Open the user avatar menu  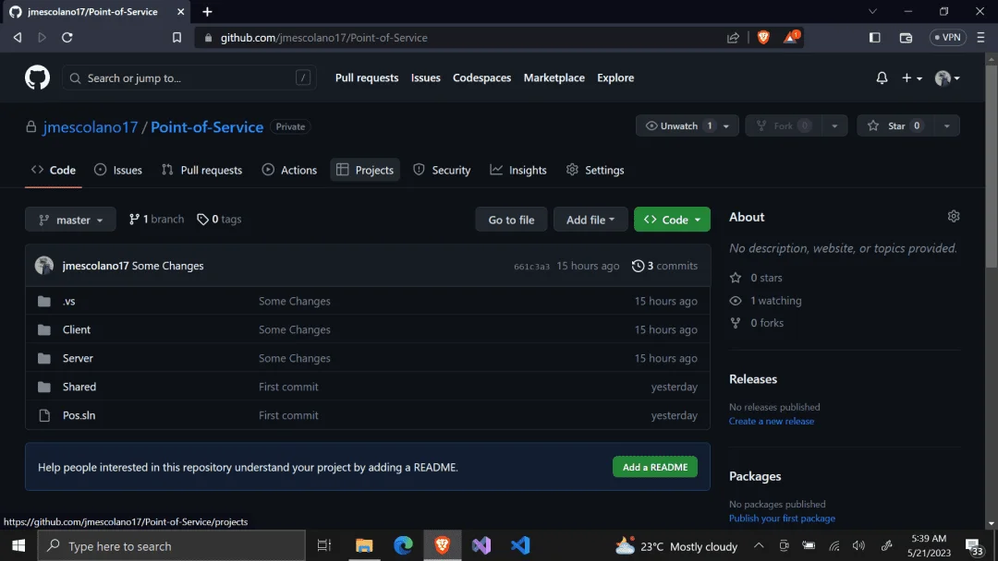(x=947, y=78)
